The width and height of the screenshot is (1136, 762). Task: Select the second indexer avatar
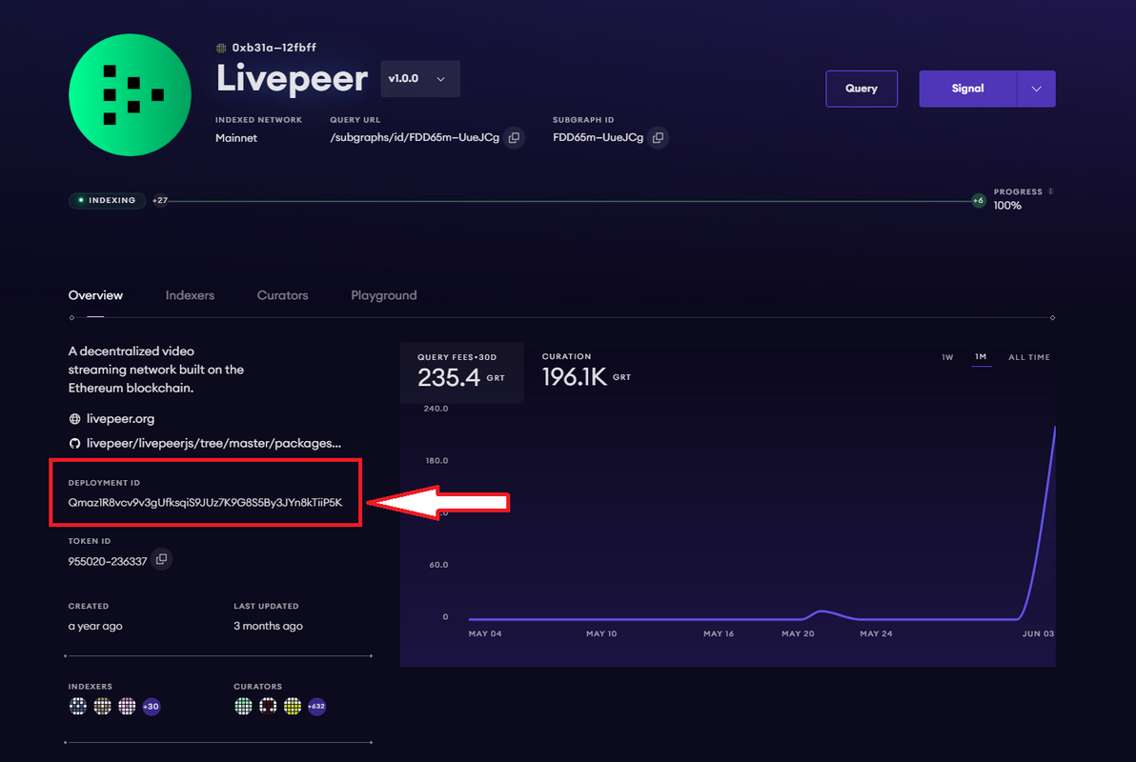point(102,706)
